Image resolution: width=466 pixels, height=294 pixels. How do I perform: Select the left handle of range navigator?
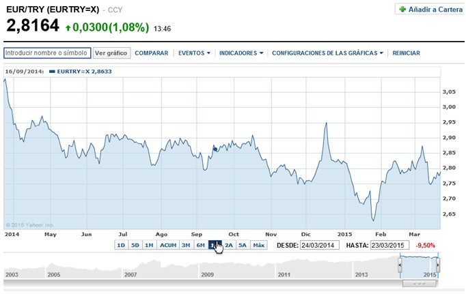point(400,265)
